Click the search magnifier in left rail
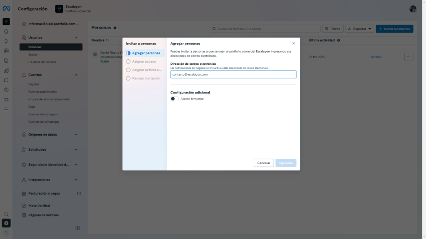Image resolution: width=426 pixels, height=239 pixels. click(6, 214)
